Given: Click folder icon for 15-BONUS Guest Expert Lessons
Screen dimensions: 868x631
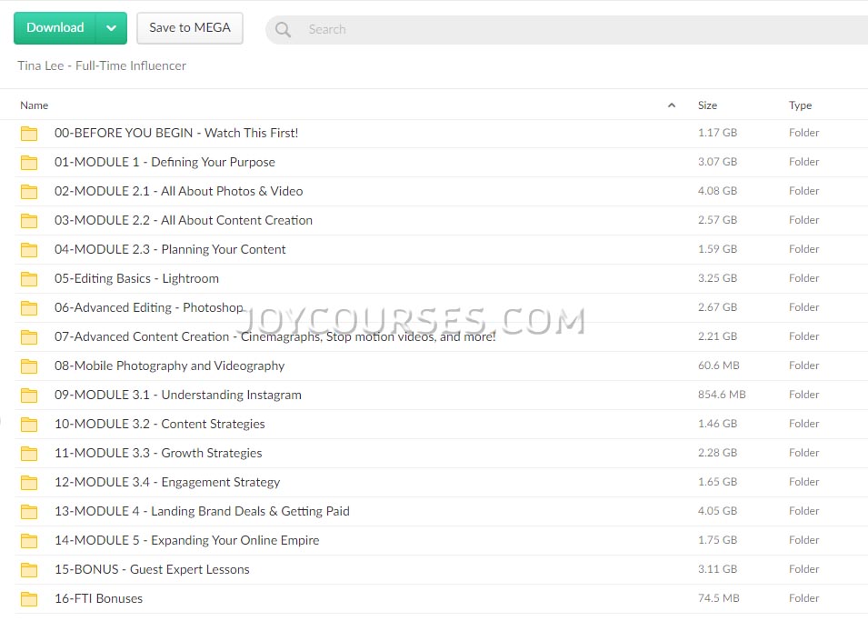Looking at the screenshot, I should point(29,569).
